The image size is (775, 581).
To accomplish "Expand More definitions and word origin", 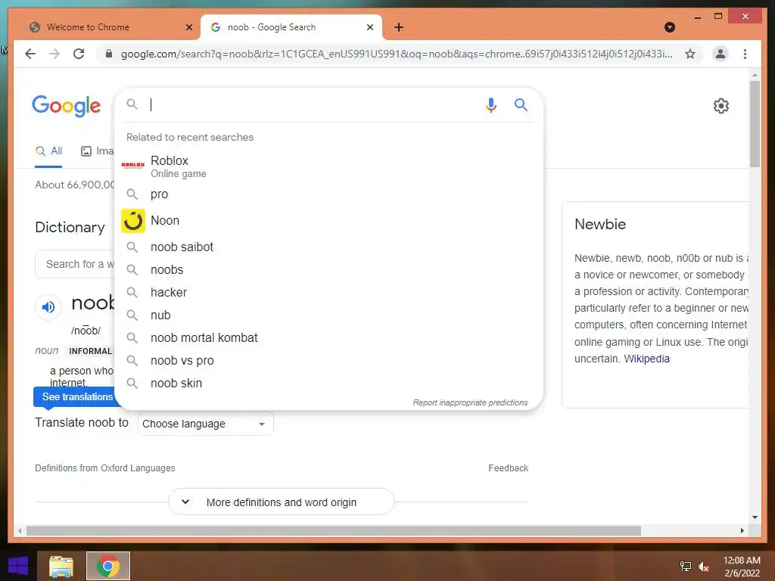I will (x=282, y=502).
